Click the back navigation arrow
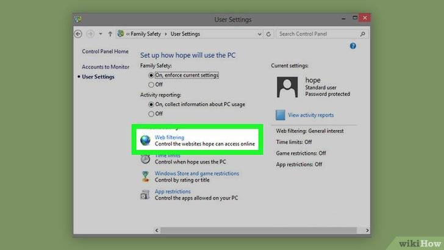The height and width of the screenshot is (250, 444). [x=78, y=34]
